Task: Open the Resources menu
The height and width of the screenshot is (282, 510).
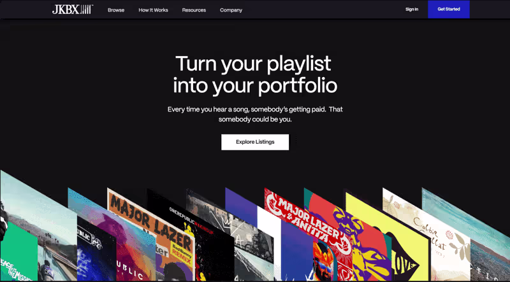Action: pos(194,10)
